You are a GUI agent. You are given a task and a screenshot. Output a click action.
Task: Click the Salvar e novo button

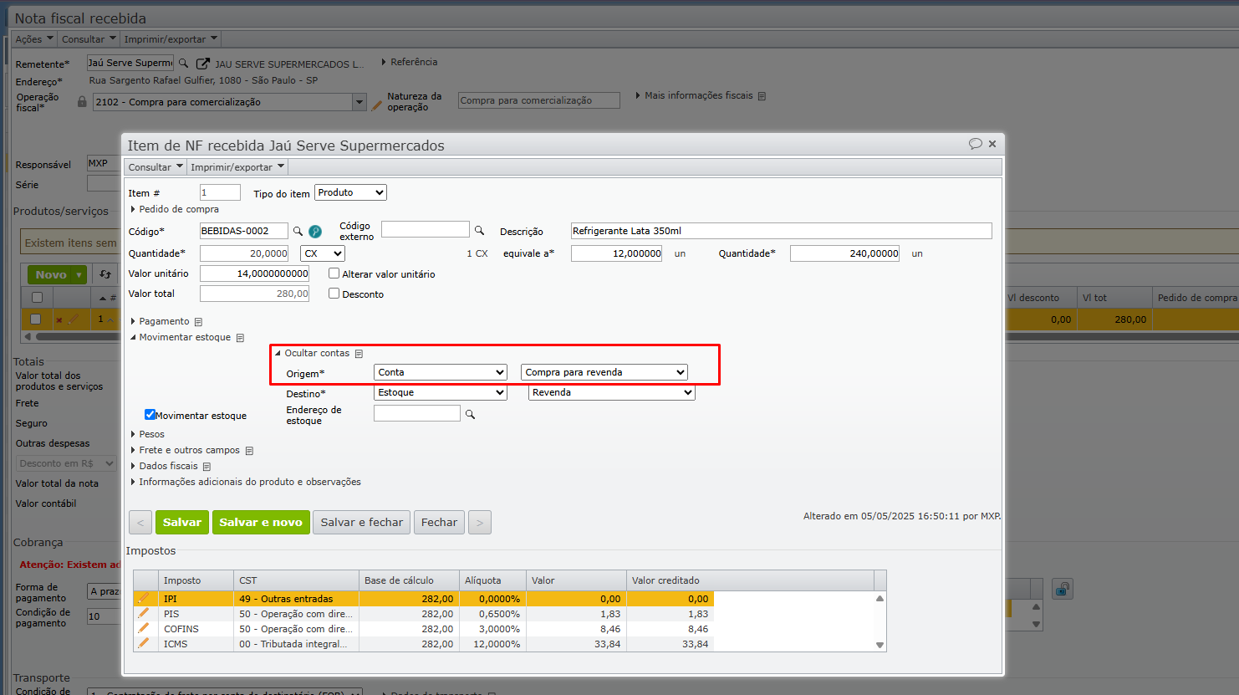(x=261, y=522)
